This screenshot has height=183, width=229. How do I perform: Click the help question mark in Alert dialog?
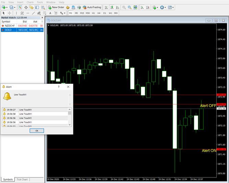tap(58, 87)
